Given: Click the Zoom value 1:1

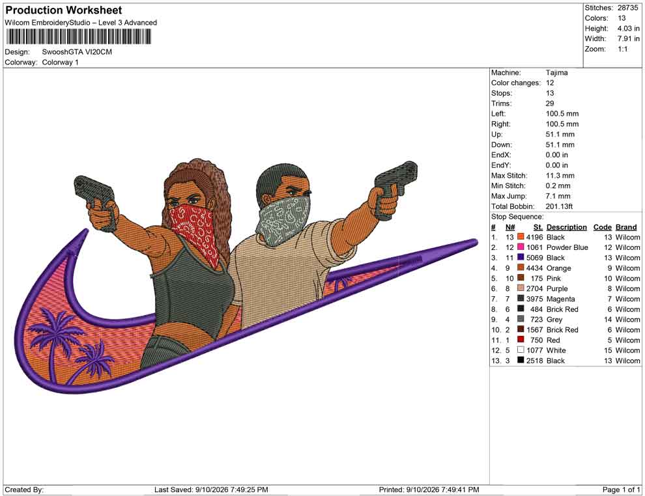Looking at the screenshot, I should click(622, 49).
